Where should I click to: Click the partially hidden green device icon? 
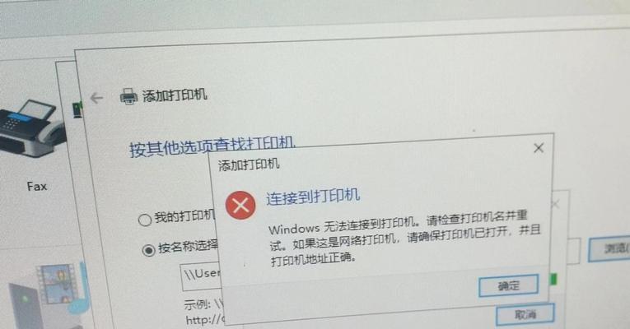(x=77, y=109)
